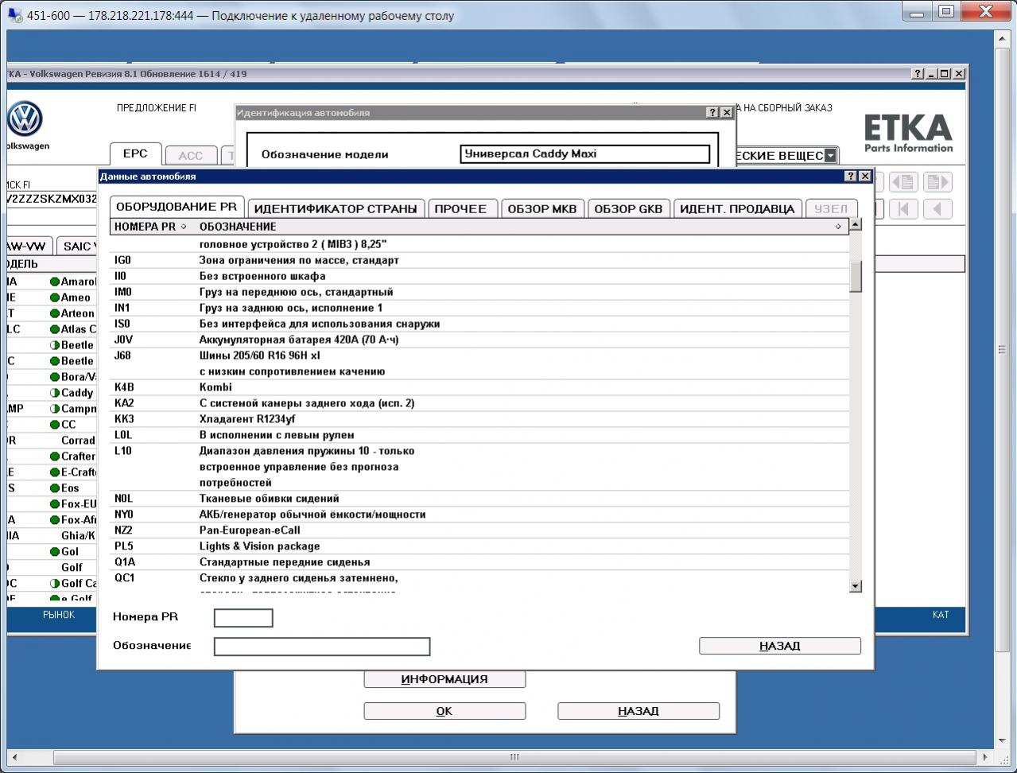Click the green status dot beside Amarok
Screen dimensions: 1017x773
pyautogui.click(x=55, y=282)
